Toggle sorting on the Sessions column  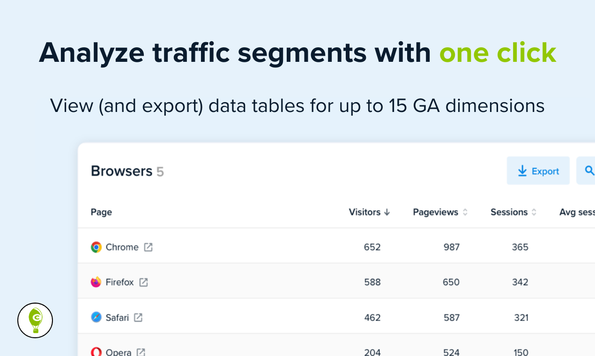point(535,212)
